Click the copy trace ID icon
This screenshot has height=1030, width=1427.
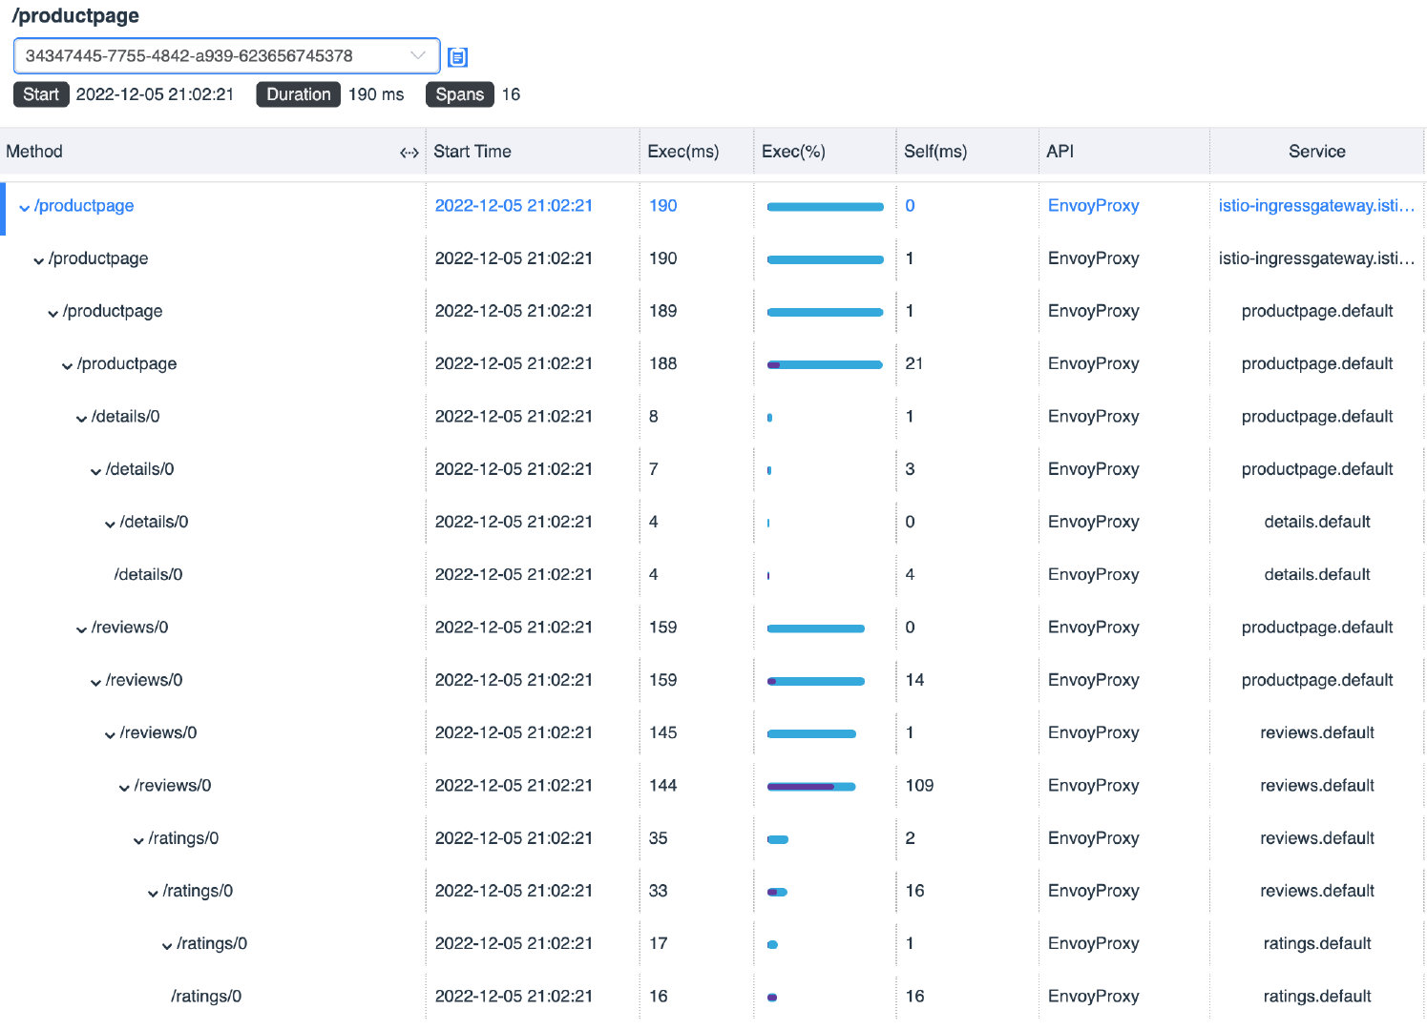pos(458,57)
